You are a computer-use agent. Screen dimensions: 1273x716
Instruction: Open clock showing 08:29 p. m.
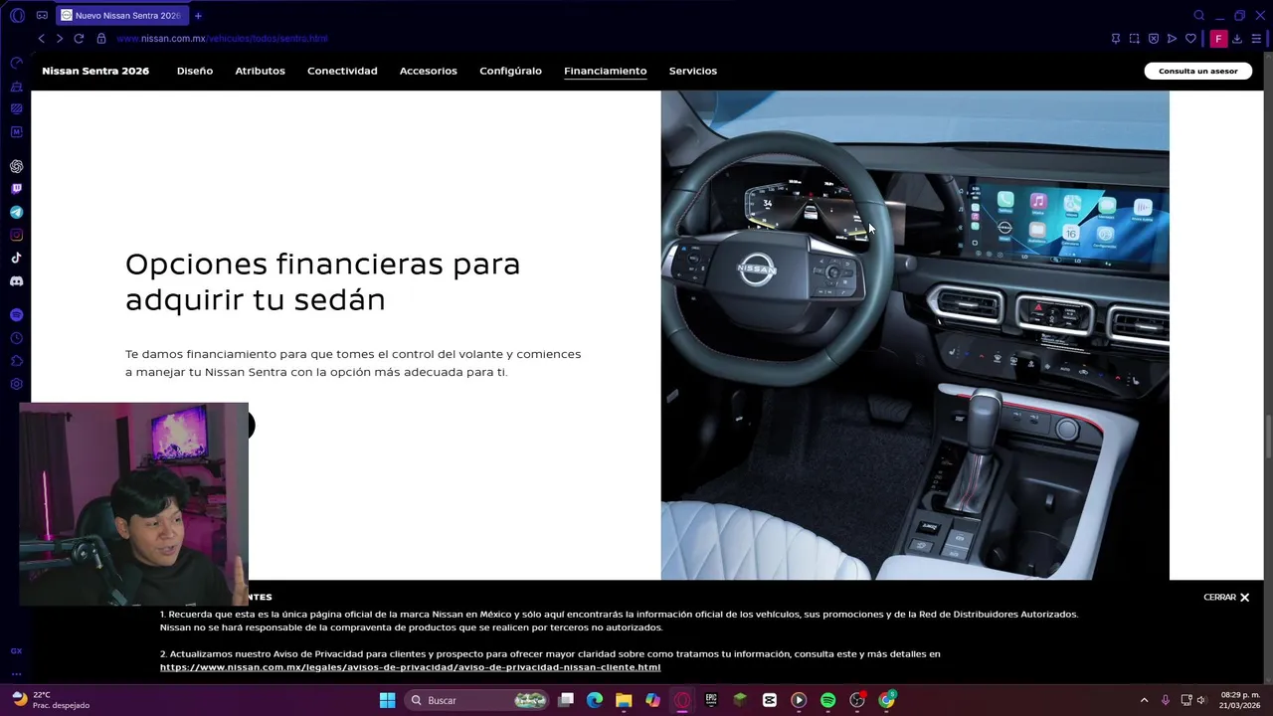pos(1239,700)
